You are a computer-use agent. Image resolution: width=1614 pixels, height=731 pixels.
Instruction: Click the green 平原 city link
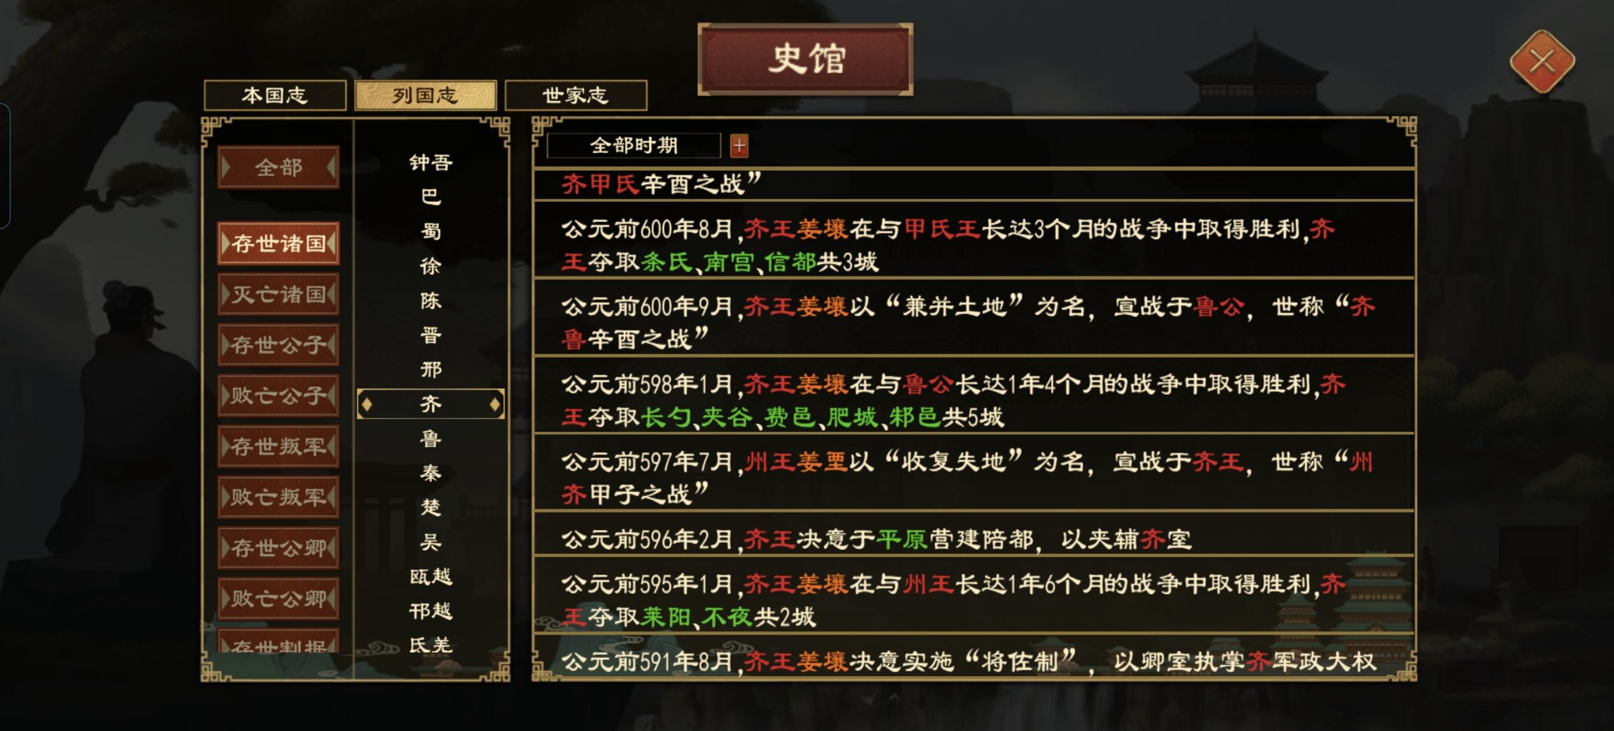pyautogui.click(x=901, y=539)
